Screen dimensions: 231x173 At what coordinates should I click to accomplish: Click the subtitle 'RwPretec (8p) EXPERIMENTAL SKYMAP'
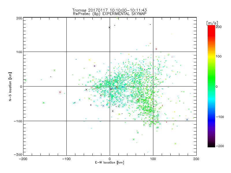[x=110, y=14]
